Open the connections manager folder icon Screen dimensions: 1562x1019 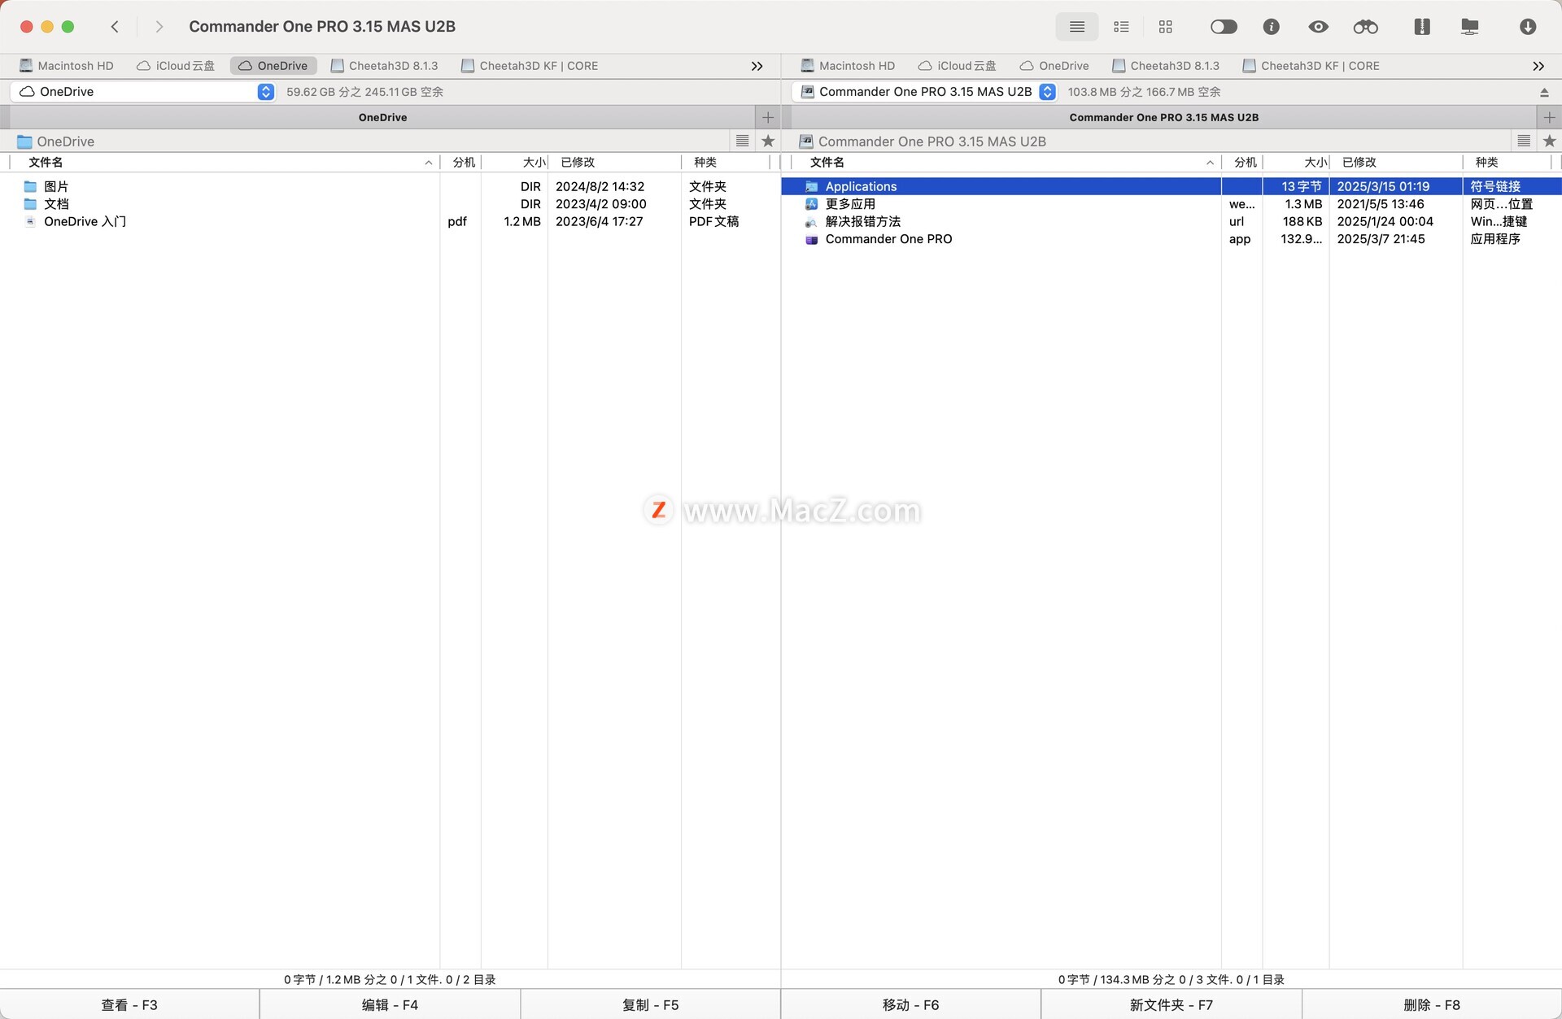point(1469,27)
